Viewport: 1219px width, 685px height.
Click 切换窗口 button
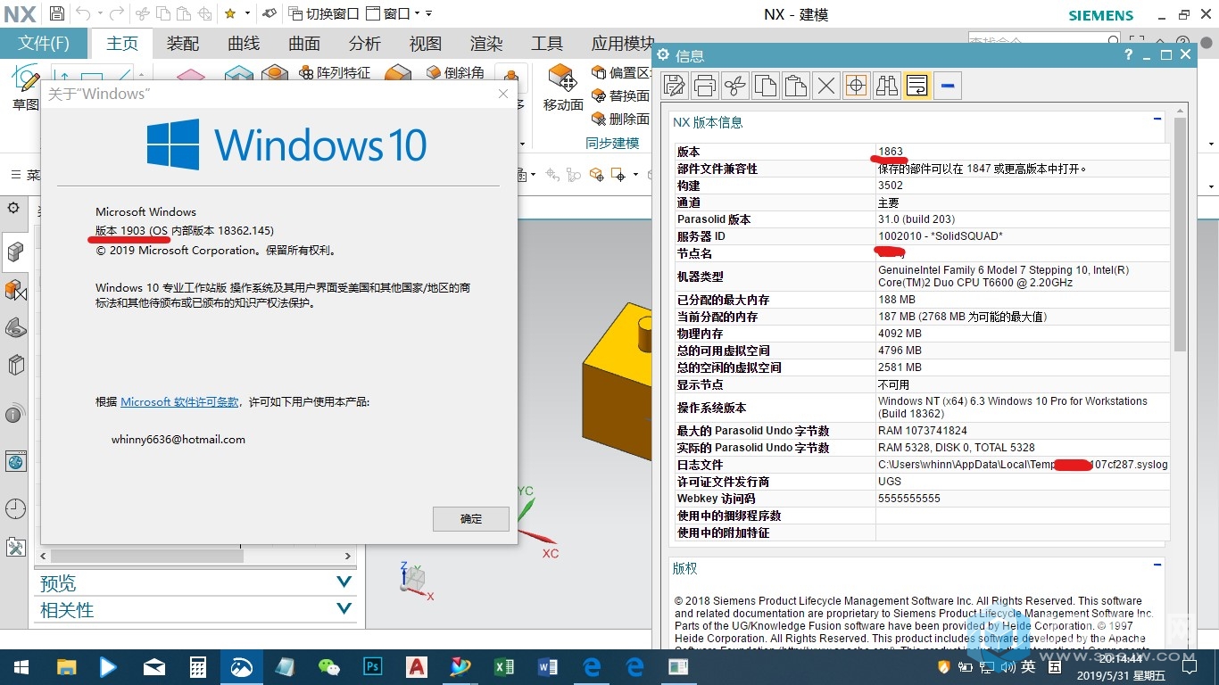(324, 13)
